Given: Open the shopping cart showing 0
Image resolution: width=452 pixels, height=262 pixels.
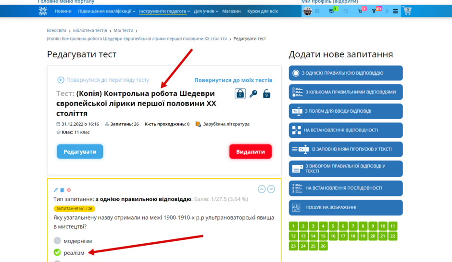Looking at the screenshot, I should (407, 11).
